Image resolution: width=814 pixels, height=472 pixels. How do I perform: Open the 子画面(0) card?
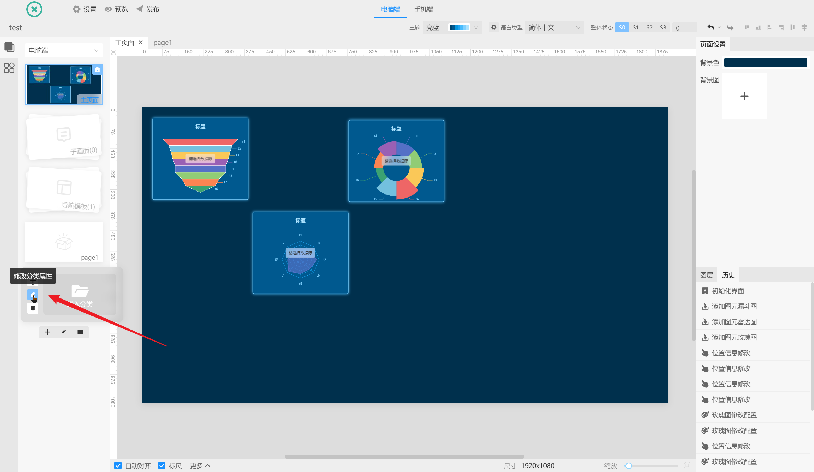64,137
